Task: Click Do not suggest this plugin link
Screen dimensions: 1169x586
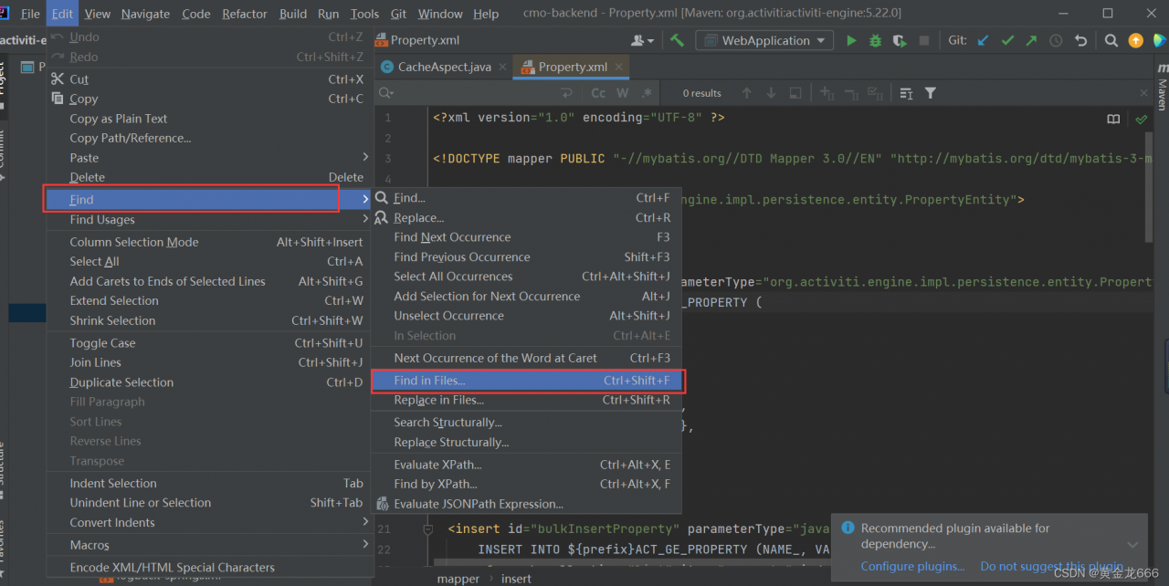Action: 1052,566
